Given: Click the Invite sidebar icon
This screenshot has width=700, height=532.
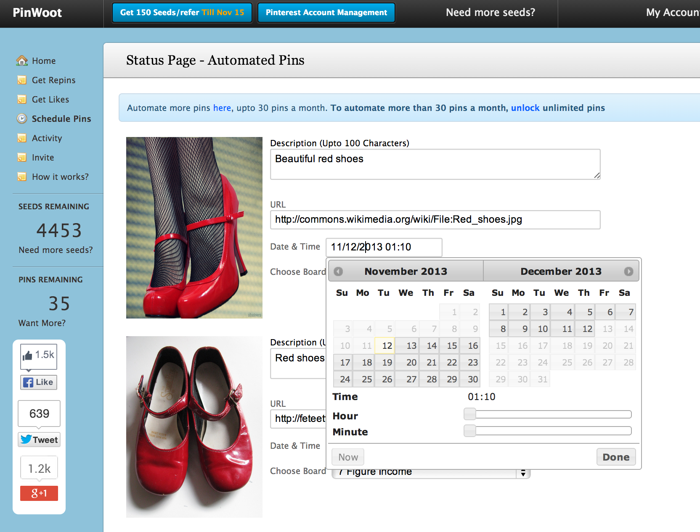Looking at the screenshot, I should [22, 158].
